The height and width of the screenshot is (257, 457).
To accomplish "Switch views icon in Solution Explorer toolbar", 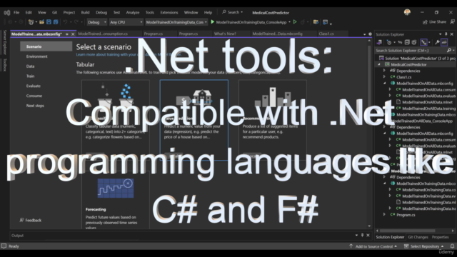I will click(x=379, y=43).
